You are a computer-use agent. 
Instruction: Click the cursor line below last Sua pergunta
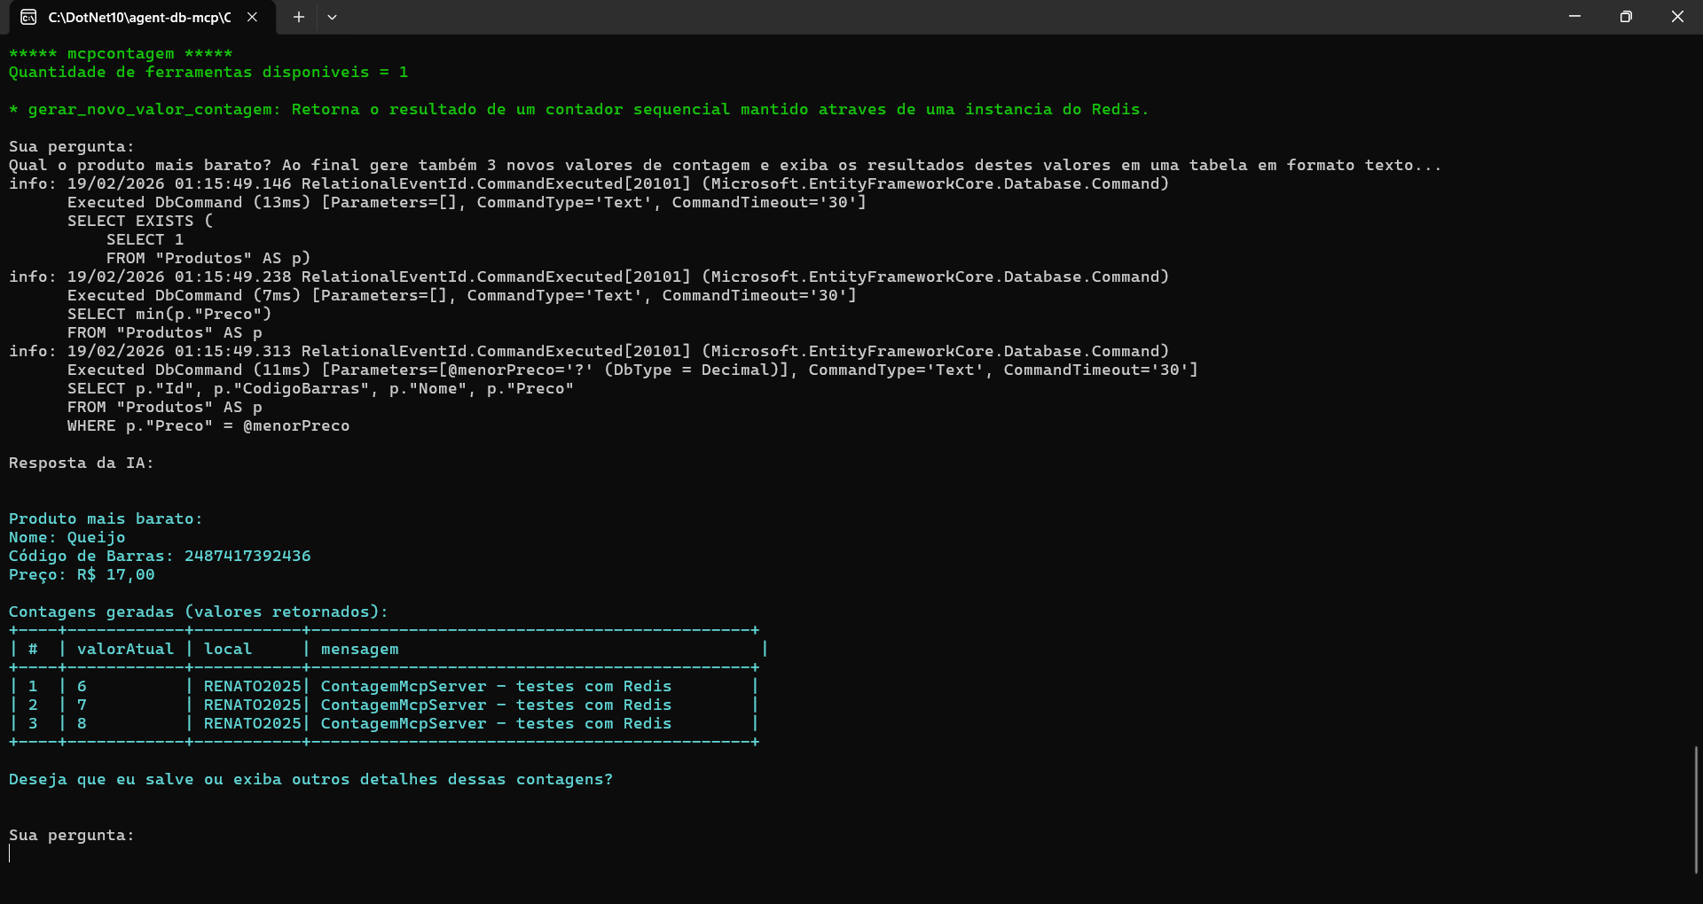point(10,853)
